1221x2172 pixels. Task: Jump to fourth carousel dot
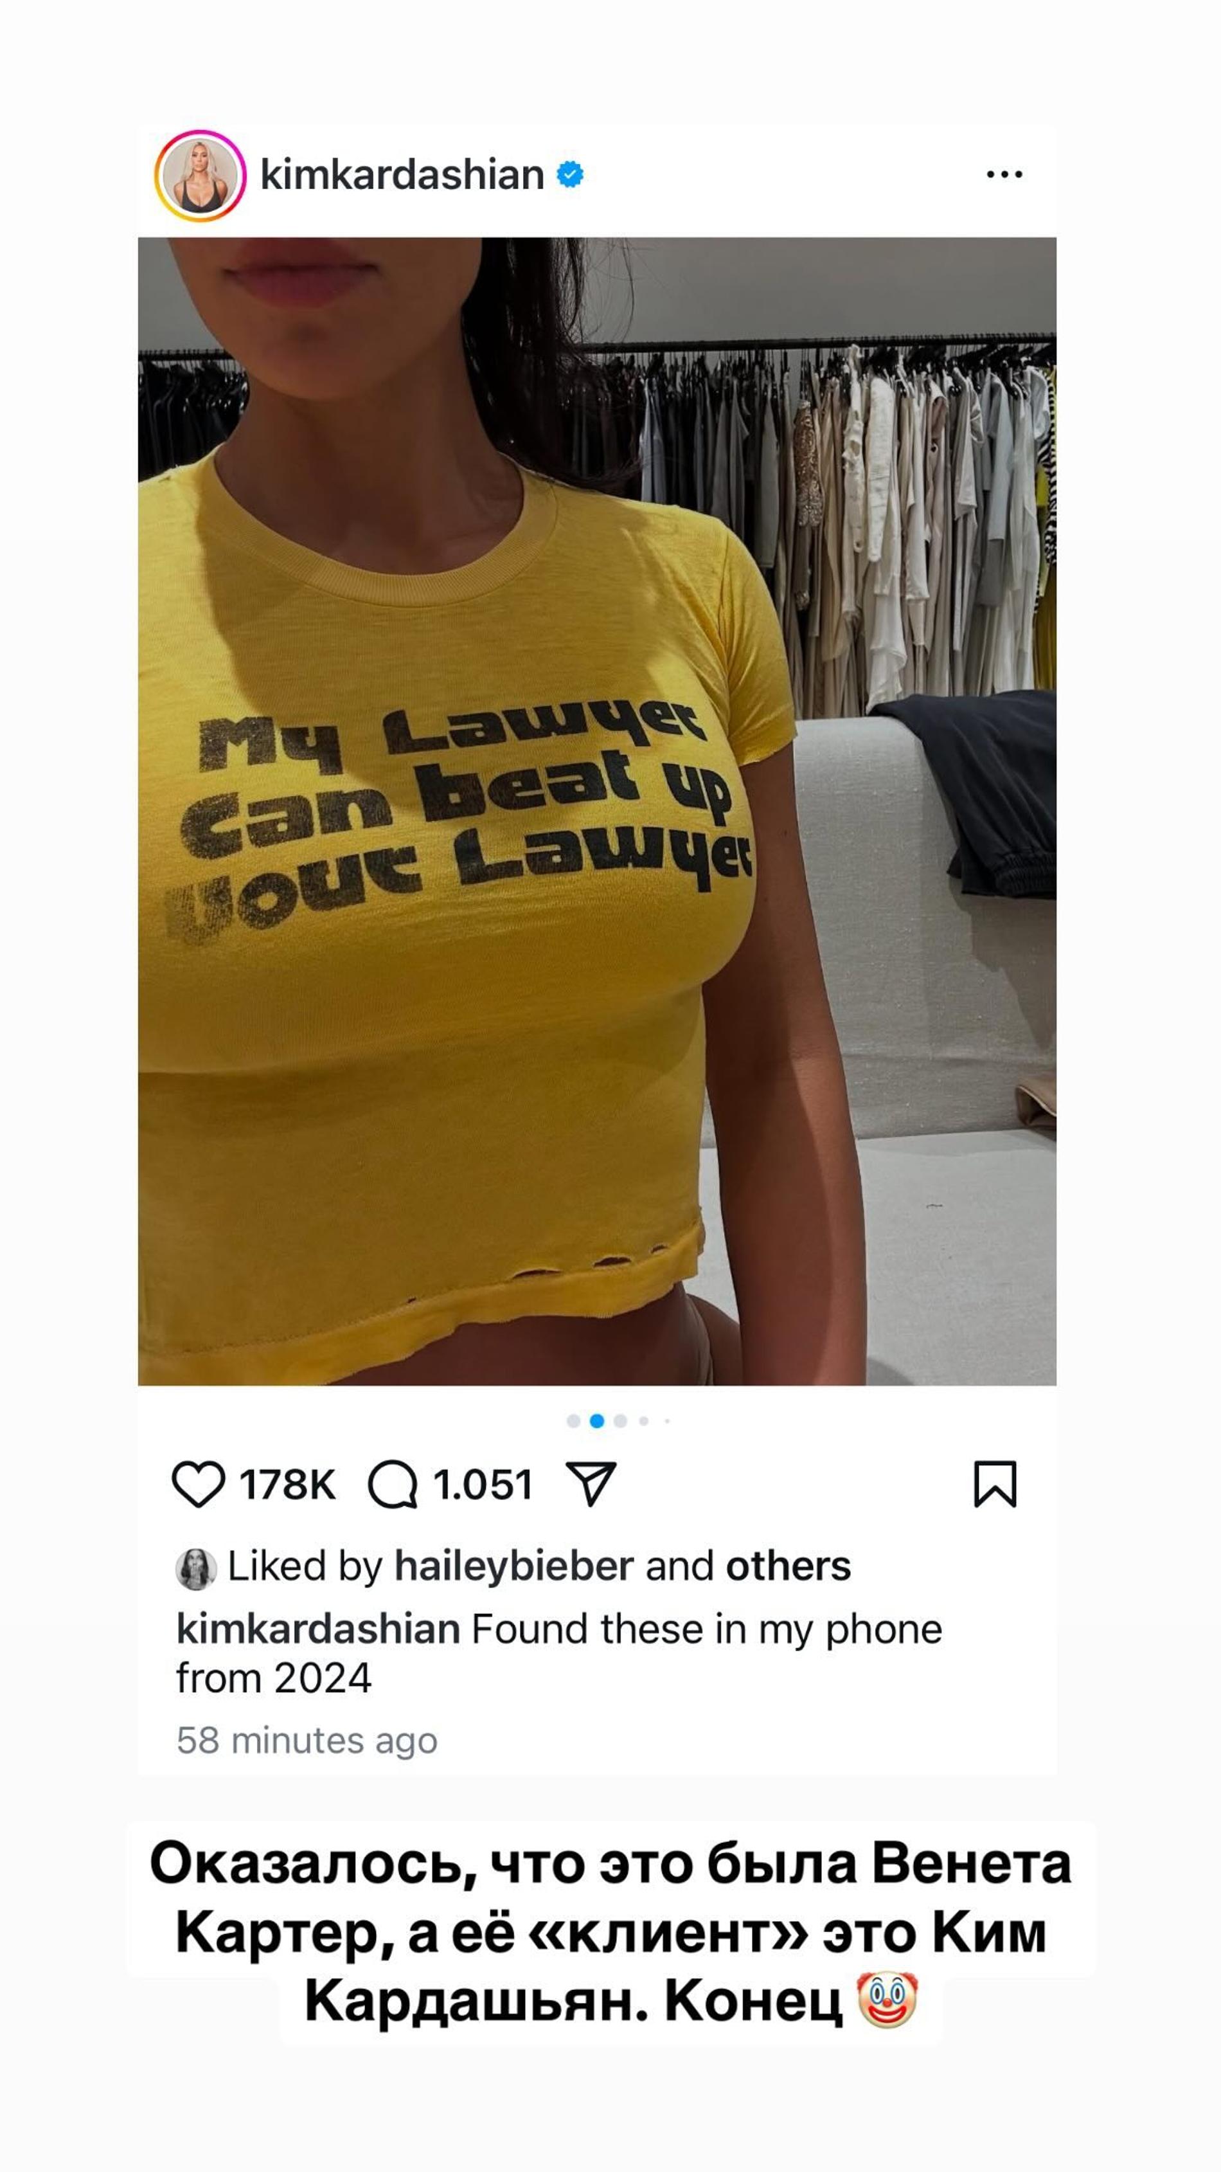click(x=644, y=1421)
